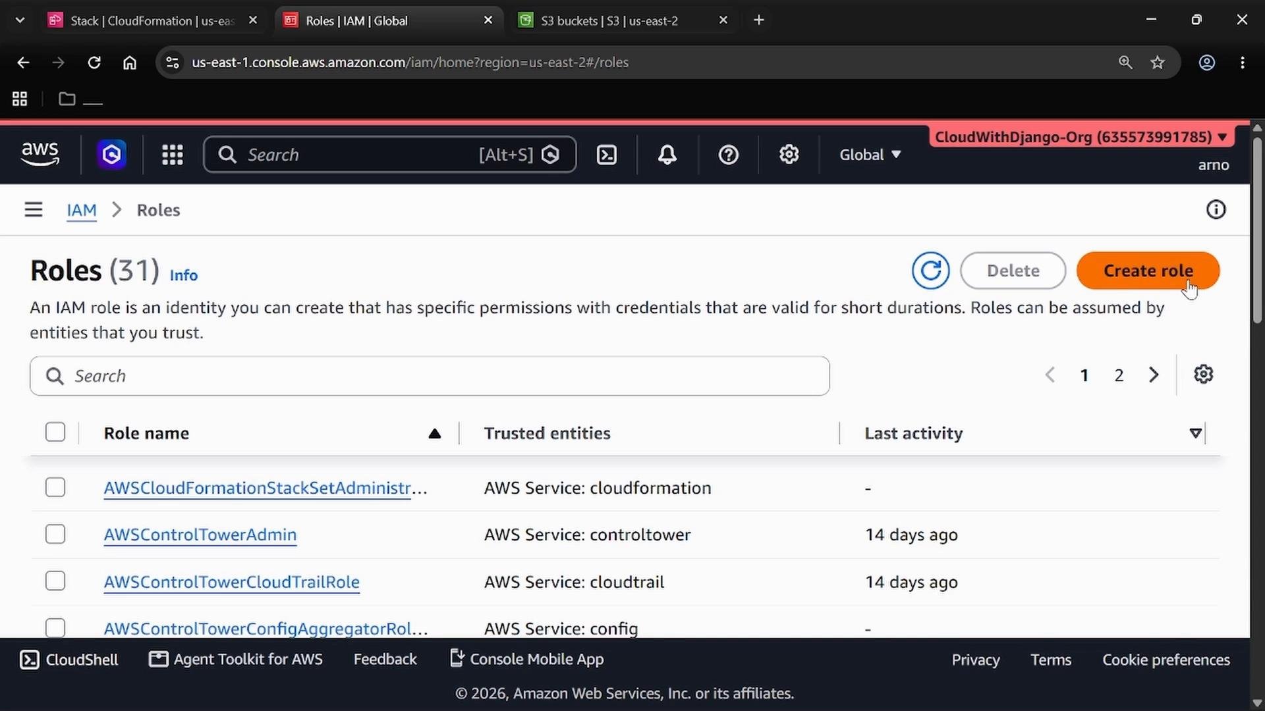Viewport: 1265px width, 711px height.
Task: Check the AWSCloudFormationStackSetAdministr... row checkbox
Action: pyautogui.click(x=55, y=488)
